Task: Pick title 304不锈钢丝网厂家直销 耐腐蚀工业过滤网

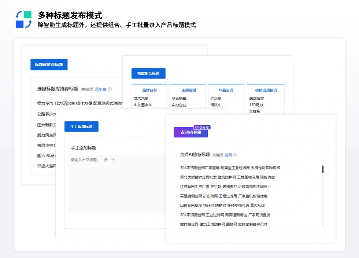Action: pyautogui.click(x=230, y=168)
